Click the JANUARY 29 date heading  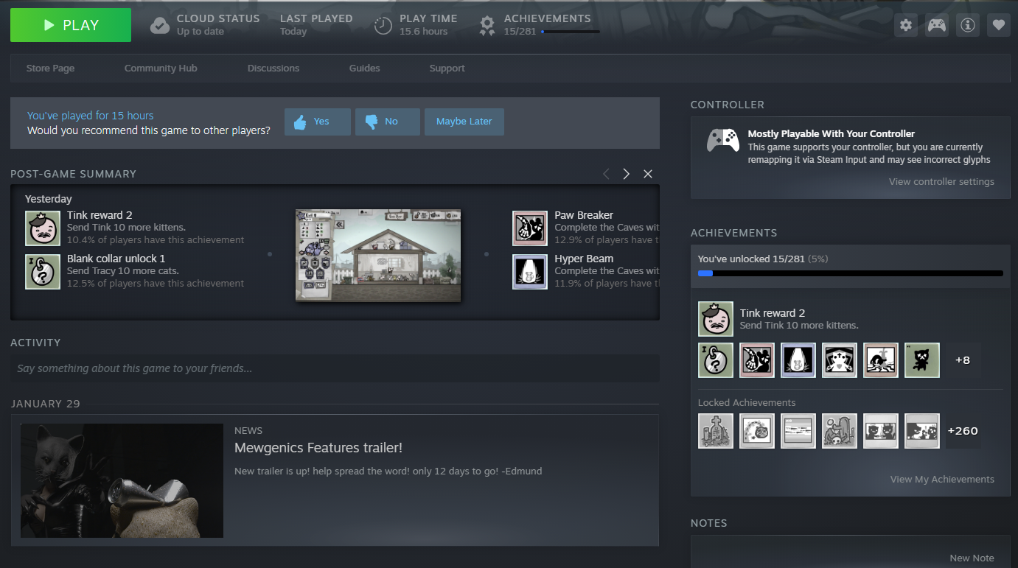pyautogui.click(x=45, y=404)
